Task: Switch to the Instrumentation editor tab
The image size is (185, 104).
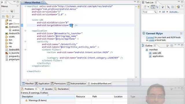Action: tap(77, 83)
